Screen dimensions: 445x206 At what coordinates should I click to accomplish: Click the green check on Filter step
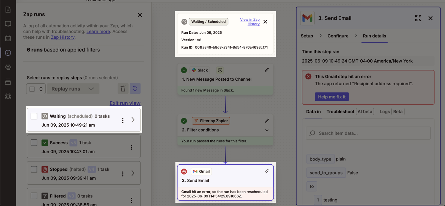coord(184,121)
